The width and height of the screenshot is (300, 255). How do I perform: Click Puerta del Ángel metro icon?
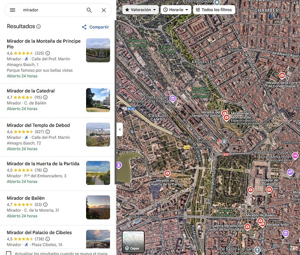click(x=160, y=216)
